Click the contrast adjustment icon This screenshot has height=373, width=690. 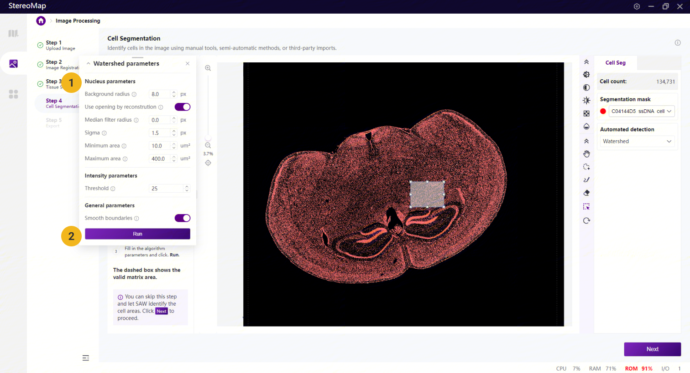586,87
